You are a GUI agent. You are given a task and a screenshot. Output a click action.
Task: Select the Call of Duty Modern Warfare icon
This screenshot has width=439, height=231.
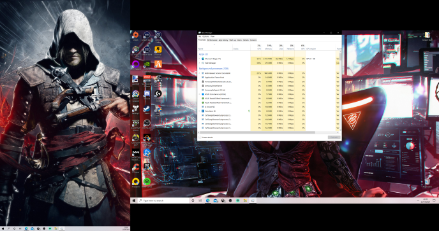(135, 152)
